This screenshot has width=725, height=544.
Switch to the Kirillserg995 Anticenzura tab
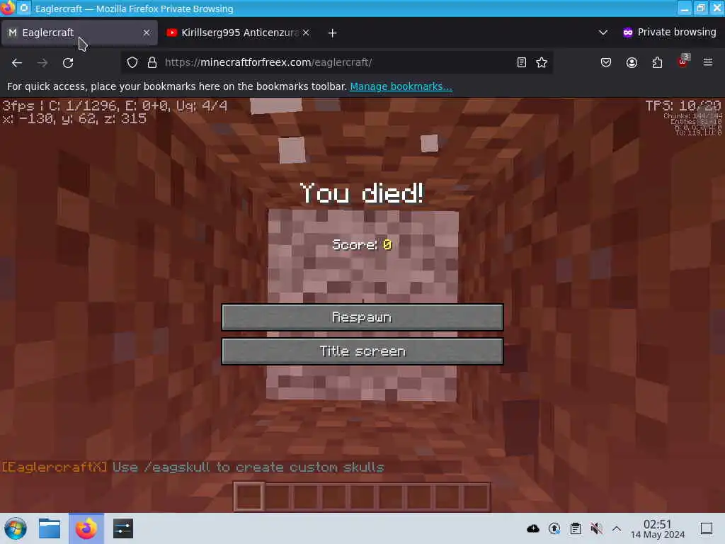click(238, 33)
